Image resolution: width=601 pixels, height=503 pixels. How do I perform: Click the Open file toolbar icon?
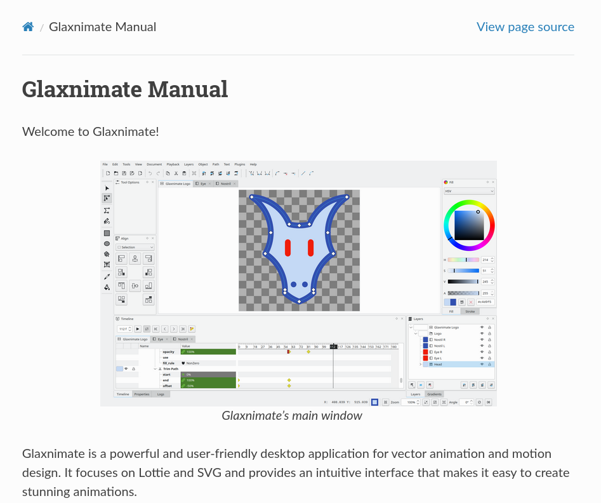coord(116,173)
